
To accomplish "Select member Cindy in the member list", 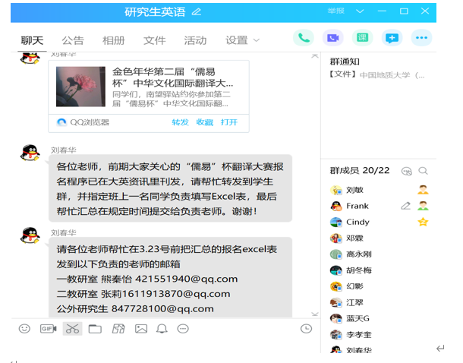I will click(x=357, y=223).
